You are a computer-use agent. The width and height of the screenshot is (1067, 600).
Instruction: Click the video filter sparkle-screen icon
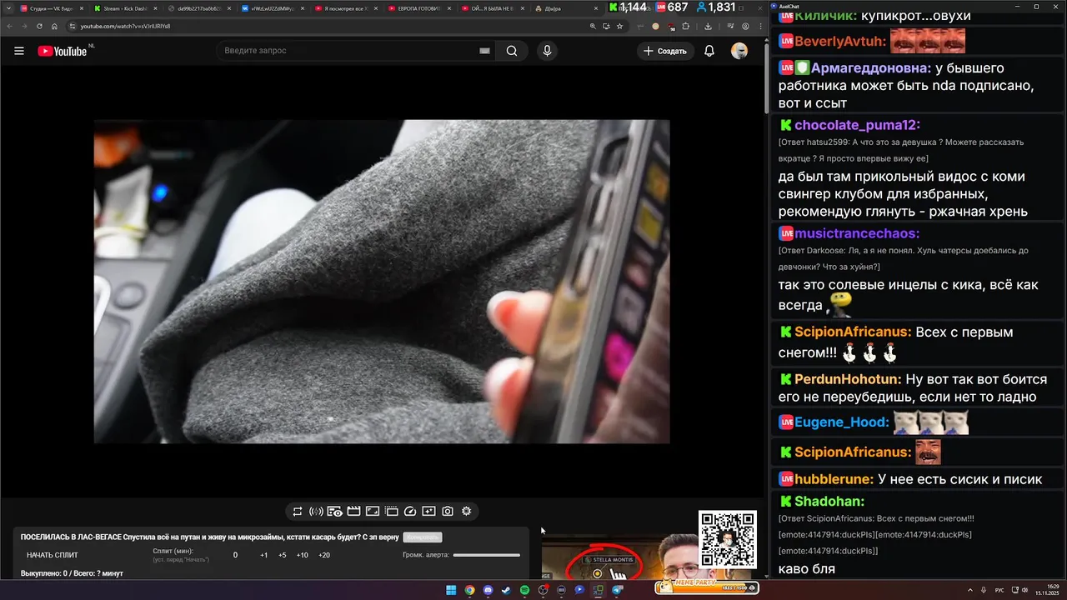428,512
